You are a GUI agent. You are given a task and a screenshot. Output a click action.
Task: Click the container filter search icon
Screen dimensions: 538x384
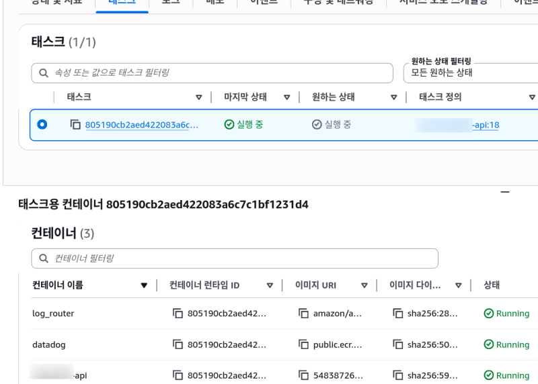[44, 258]
